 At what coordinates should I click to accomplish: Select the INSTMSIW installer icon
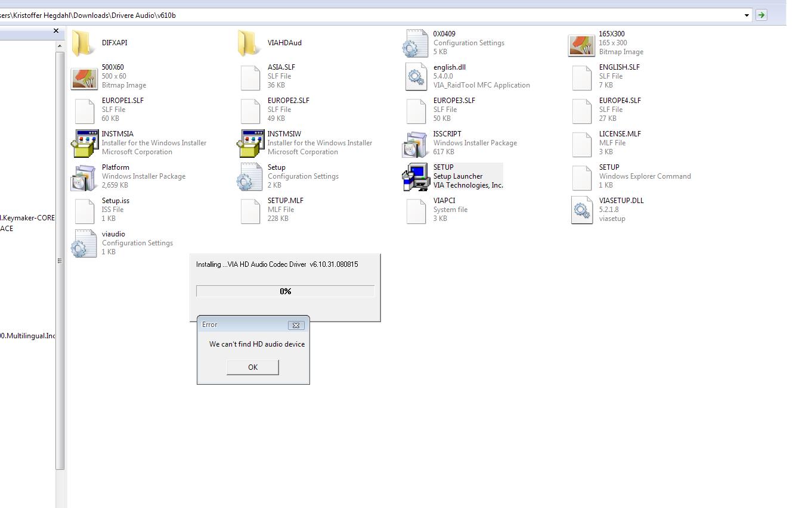(x=249, y=144)
